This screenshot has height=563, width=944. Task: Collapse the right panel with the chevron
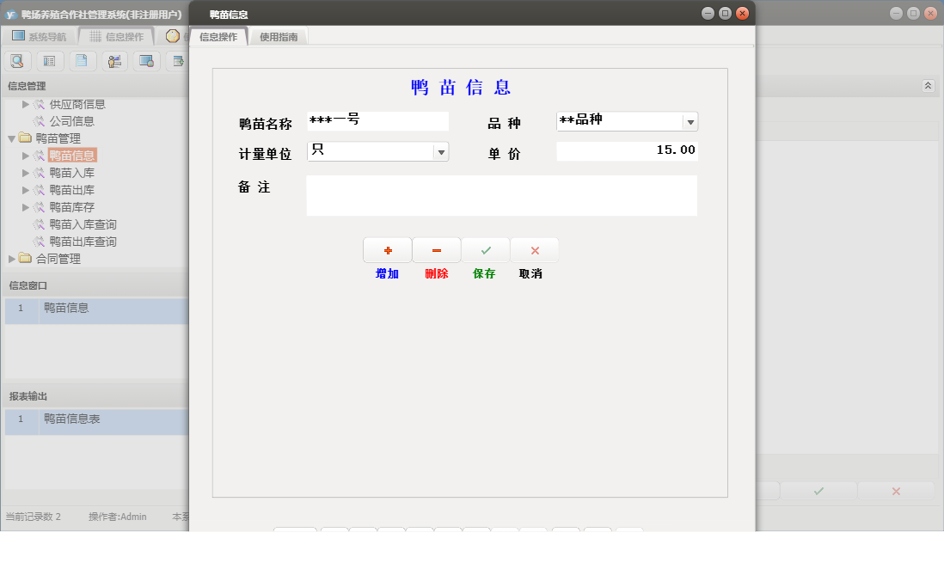(928, 85)
